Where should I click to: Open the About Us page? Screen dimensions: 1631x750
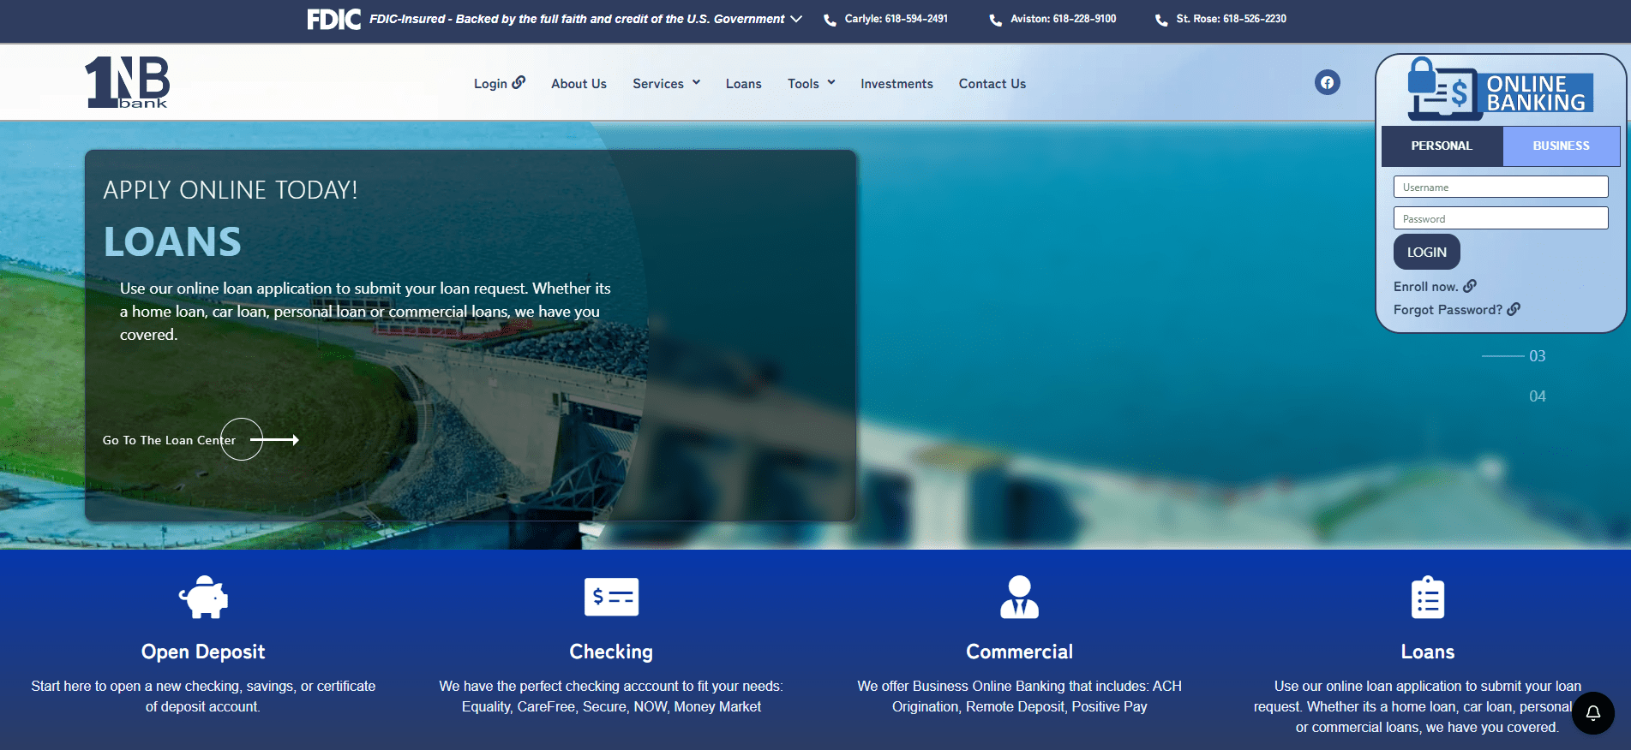pos(579,83)
